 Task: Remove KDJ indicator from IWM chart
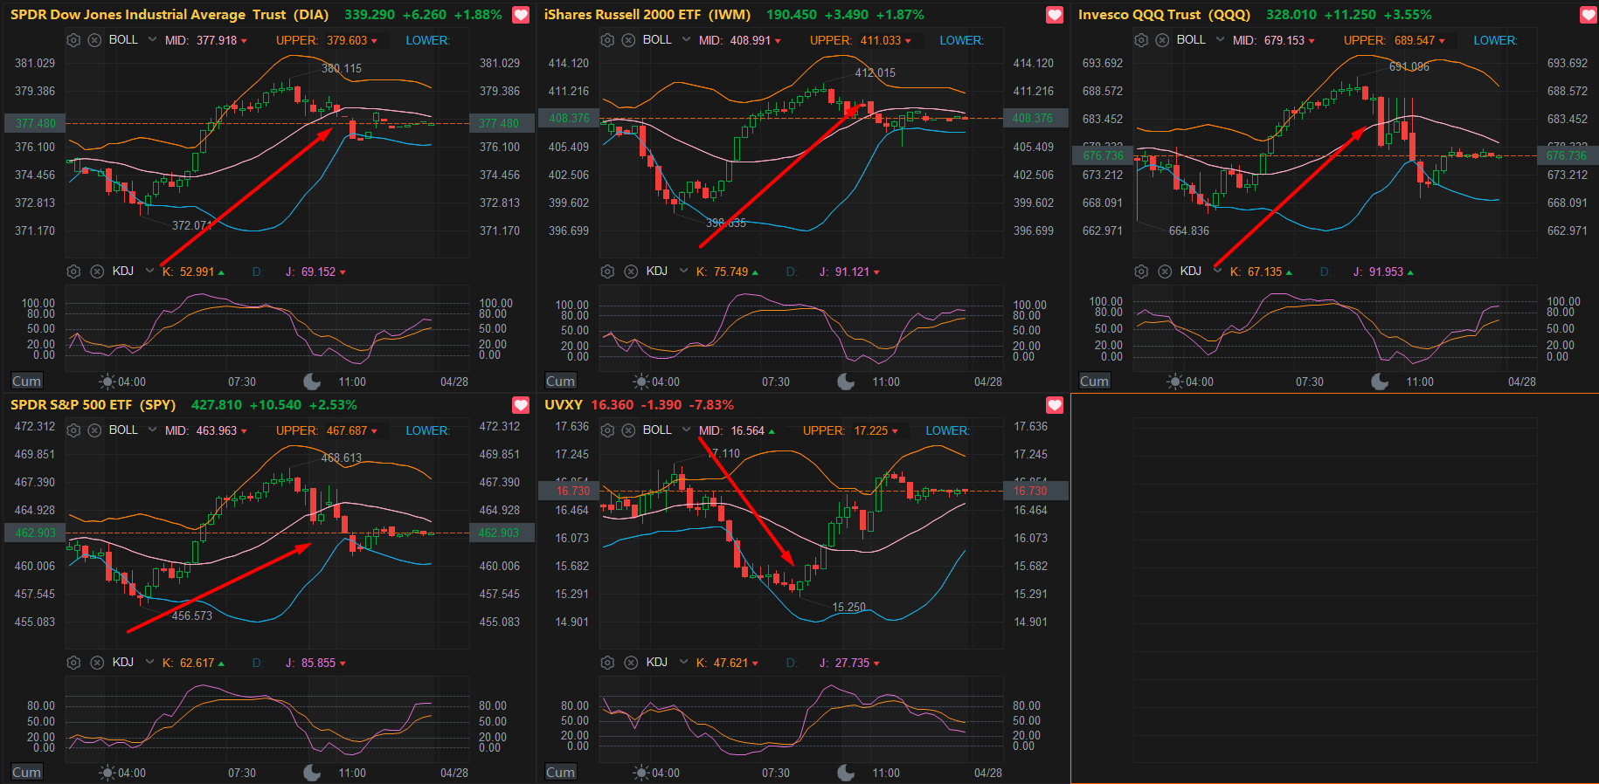pos(631,272)
